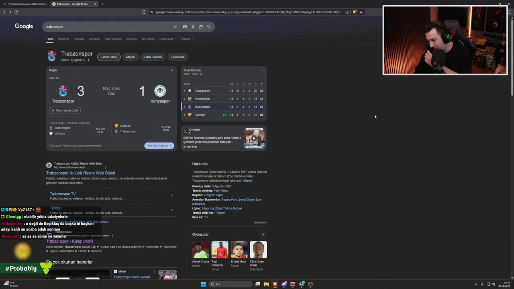Open a new browser tab
Image resolution: width=514 pixels, height=289 pixels.
pyautogui.click(x=102, y=4)
